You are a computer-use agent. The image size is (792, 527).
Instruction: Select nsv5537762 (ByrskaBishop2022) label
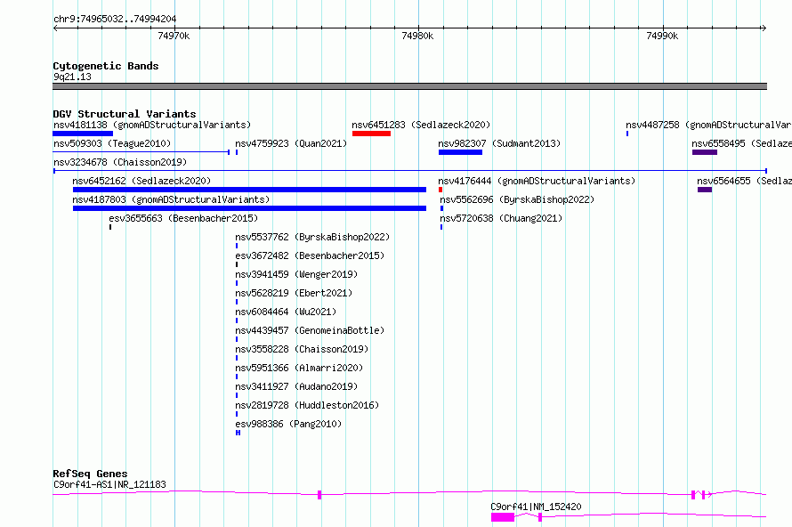(x=312, y=237)
